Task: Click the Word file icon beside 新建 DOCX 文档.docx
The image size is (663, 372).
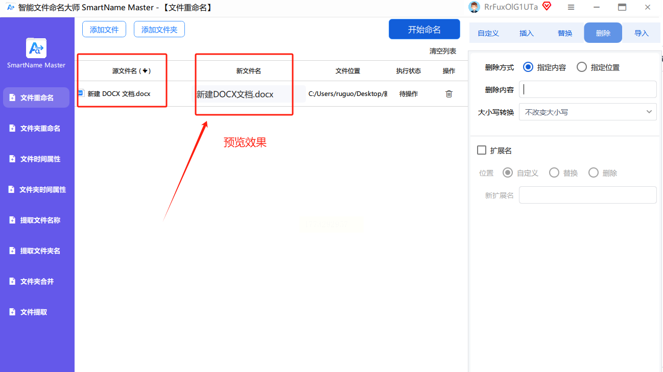Action: point(81,93)
